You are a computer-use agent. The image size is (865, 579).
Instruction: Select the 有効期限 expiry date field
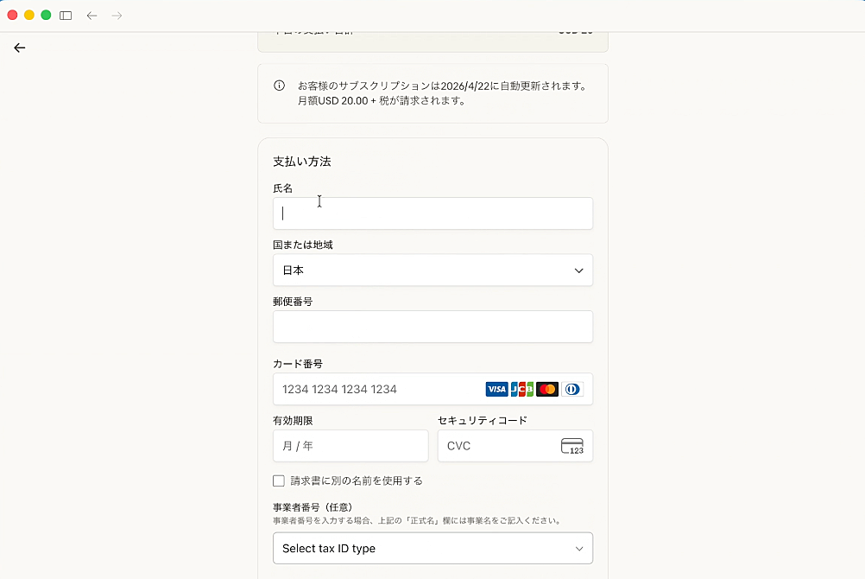tap(350, 446)
